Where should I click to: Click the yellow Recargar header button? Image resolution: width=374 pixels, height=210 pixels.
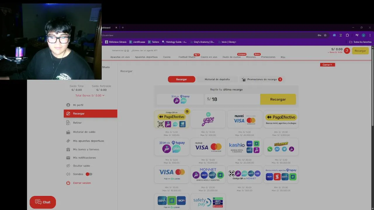tap(360, 51)
